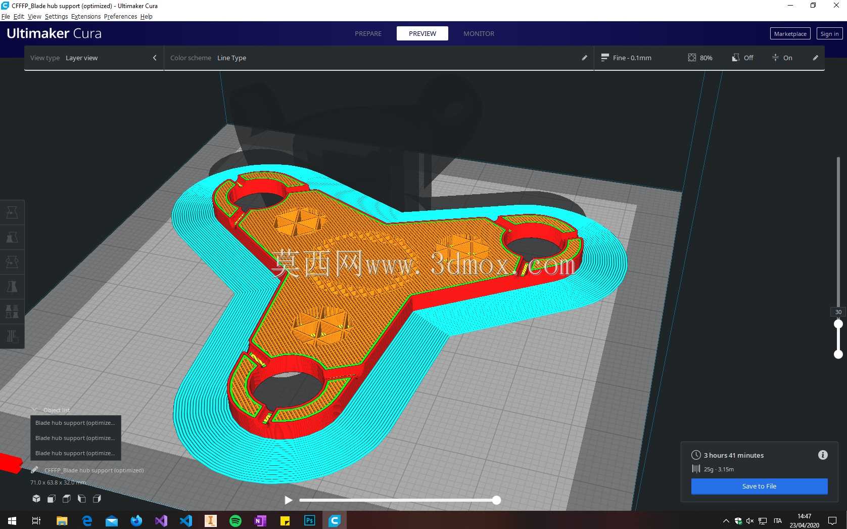This screenshot has width=847, height=529.
Task: Click the lower layer slider handle
Action: pos(838,355)
